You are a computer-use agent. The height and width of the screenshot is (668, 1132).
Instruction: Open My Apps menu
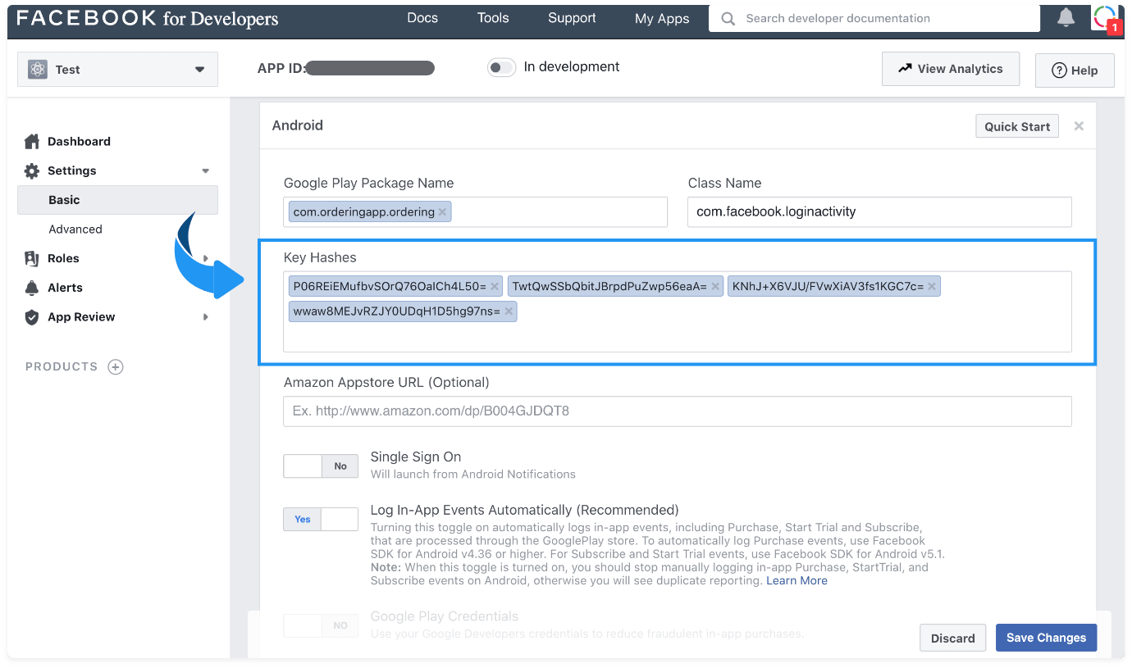pos(662,18)
